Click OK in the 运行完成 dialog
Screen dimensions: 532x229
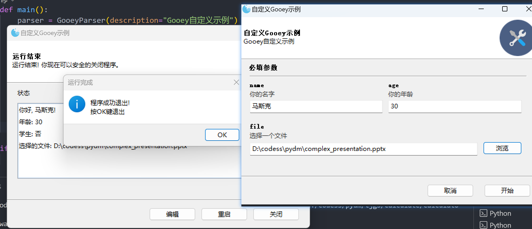[222, 135]
